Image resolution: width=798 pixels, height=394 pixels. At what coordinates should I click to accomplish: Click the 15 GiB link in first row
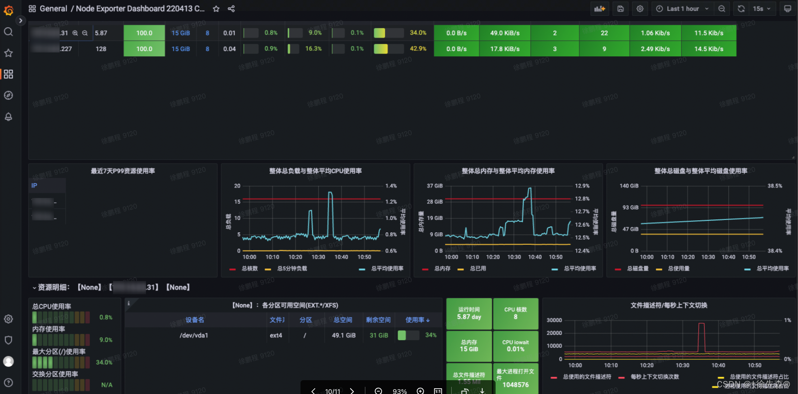(181, 33)
